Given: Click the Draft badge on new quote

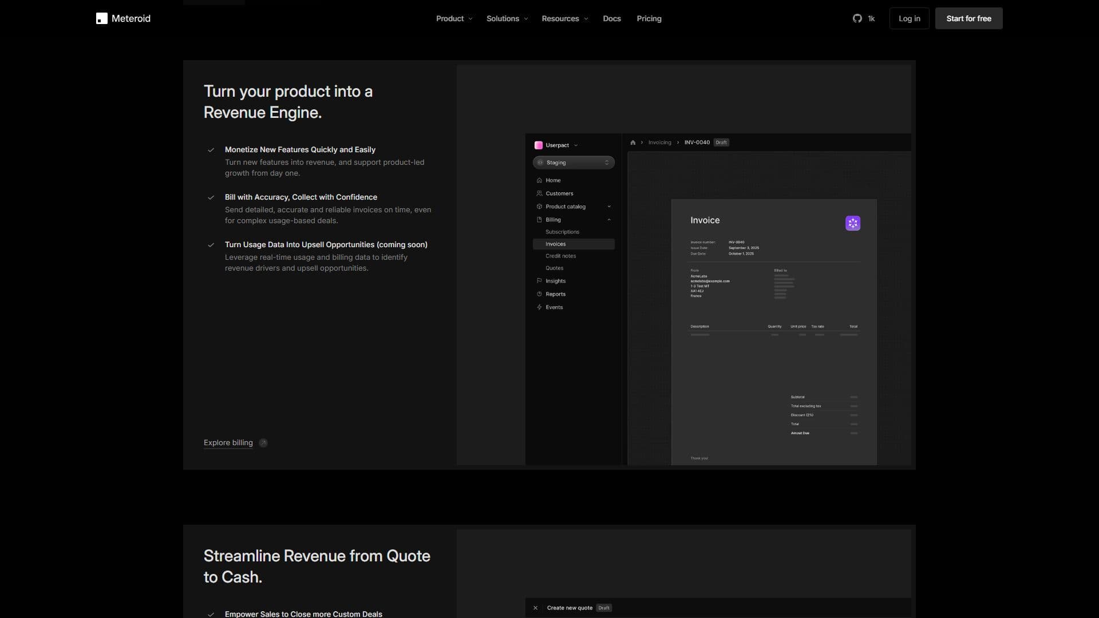Looking at the screenshot, I should click(604, 608).
